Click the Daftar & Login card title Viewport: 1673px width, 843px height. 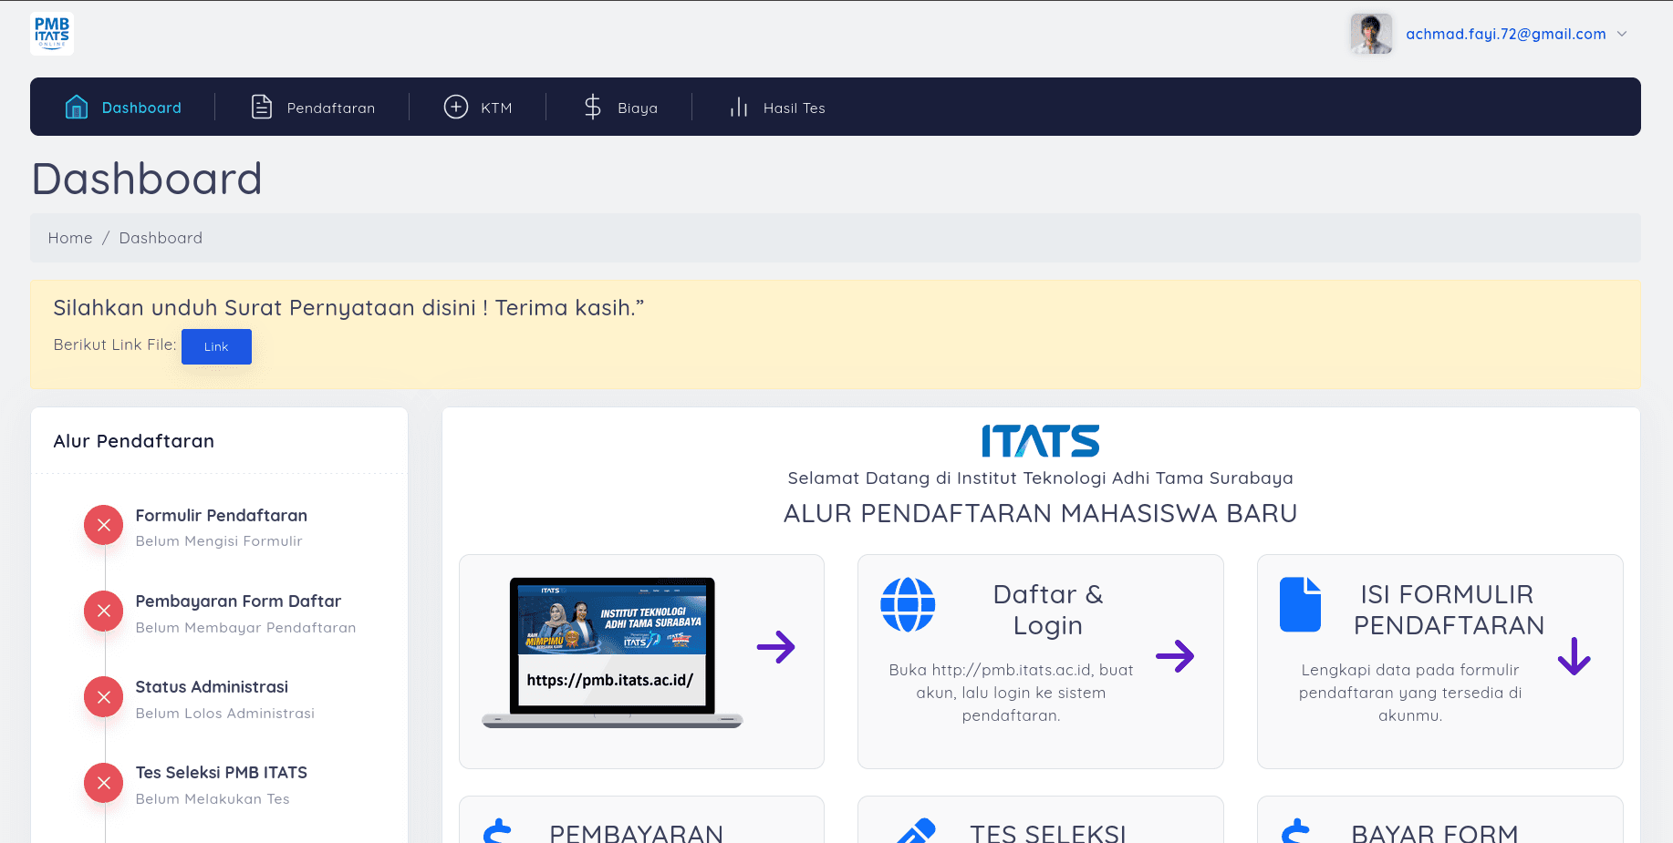coord(1048,610)
